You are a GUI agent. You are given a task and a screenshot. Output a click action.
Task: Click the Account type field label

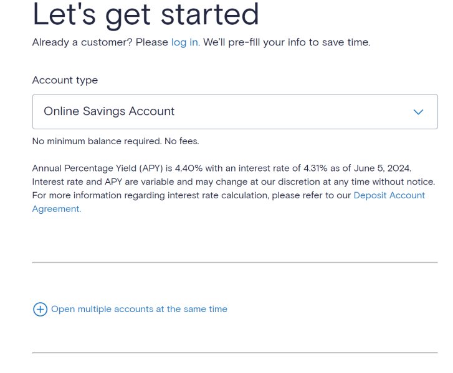click(65, 80)
